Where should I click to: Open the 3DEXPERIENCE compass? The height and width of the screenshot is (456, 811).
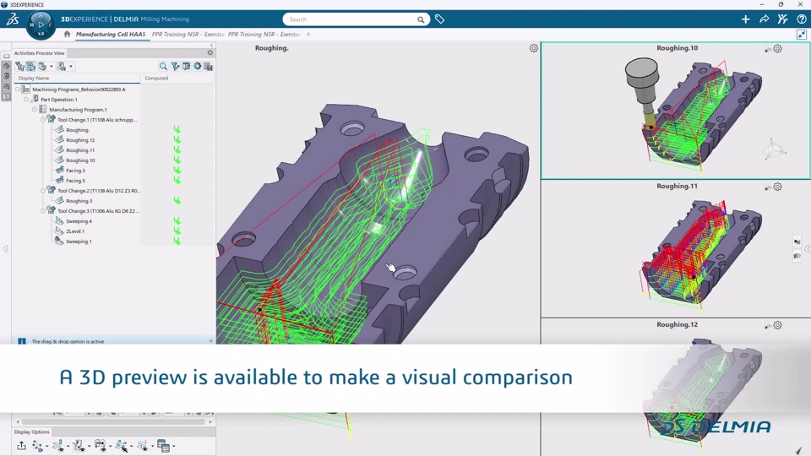(41, 24)
